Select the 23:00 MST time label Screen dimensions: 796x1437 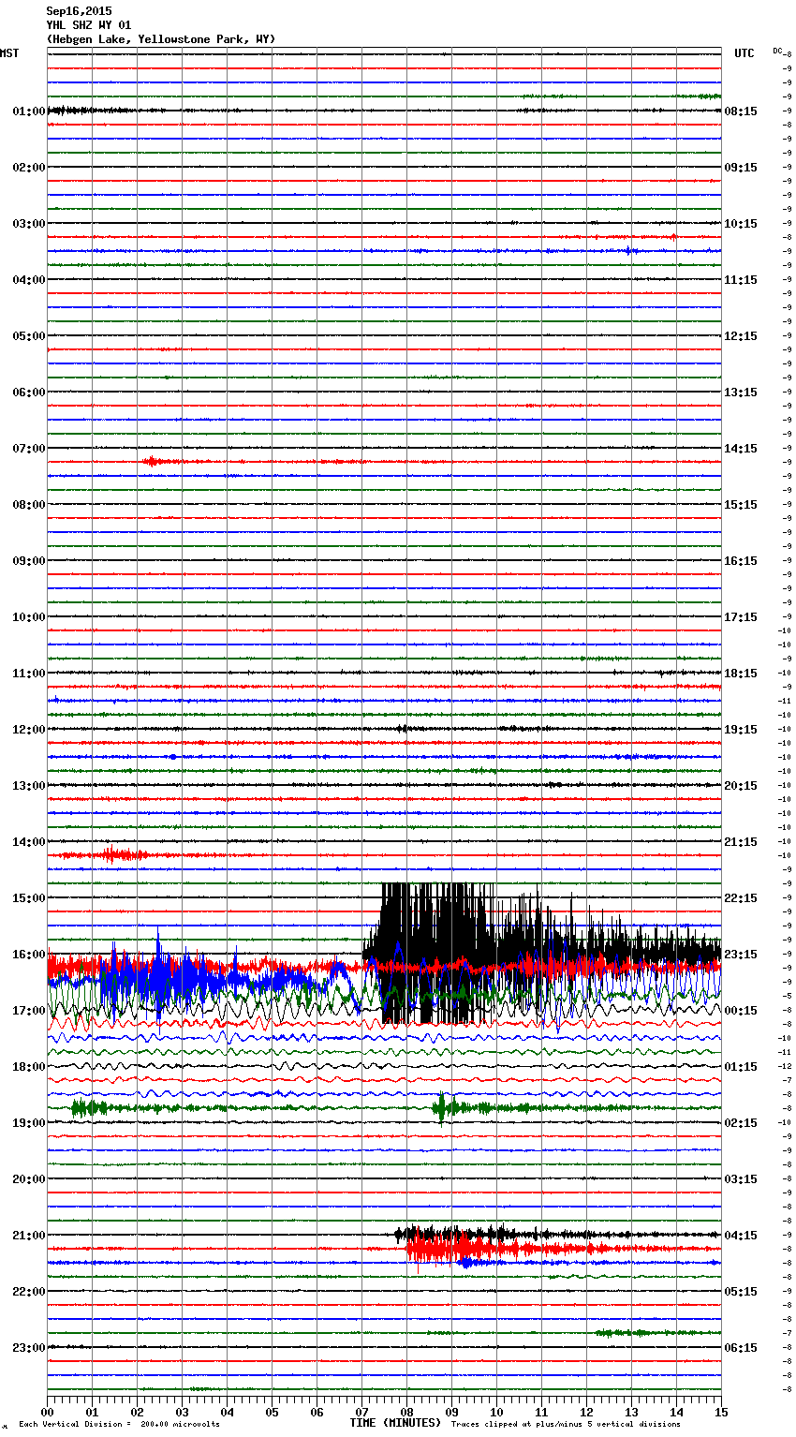click(x=28, y=1348)
